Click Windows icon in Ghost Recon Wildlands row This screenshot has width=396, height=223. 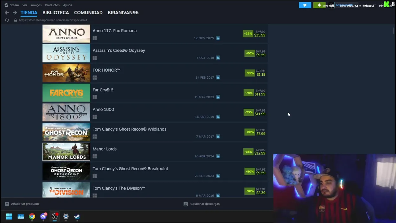(95, 137)
